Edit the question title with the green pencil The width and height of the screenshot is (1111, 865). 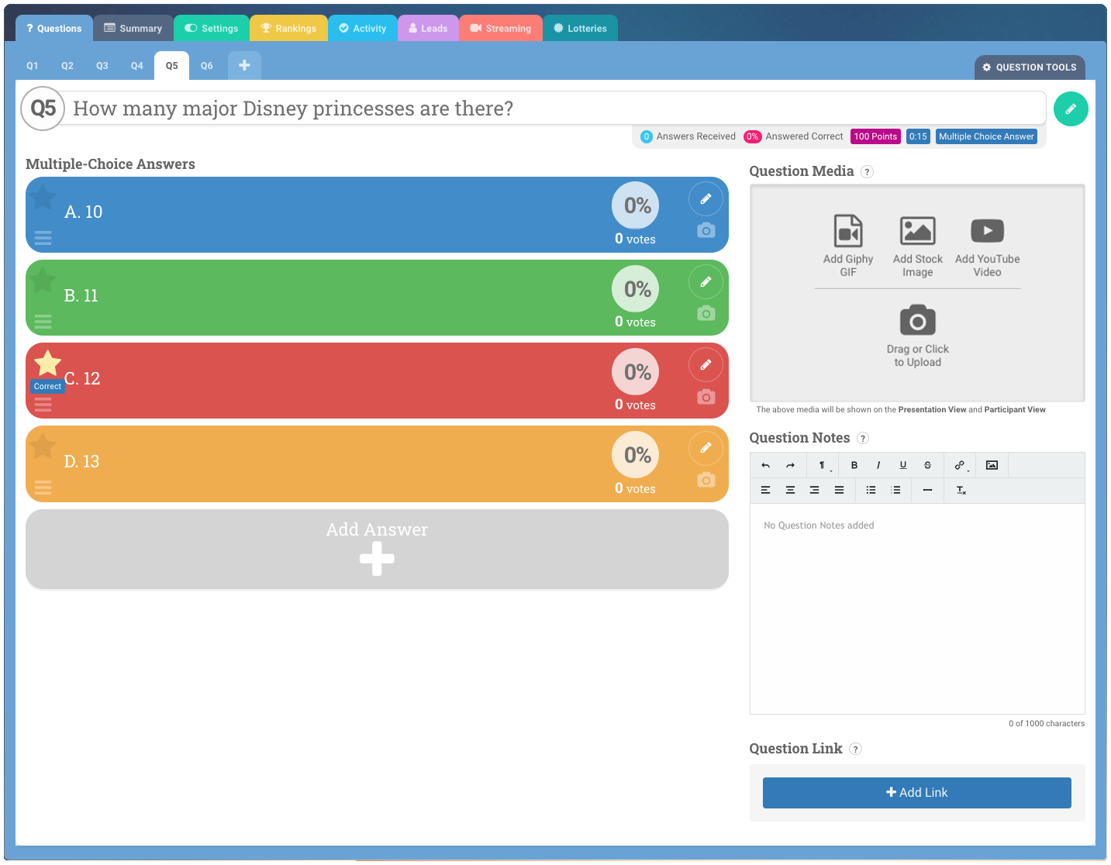click(1071, 109)
